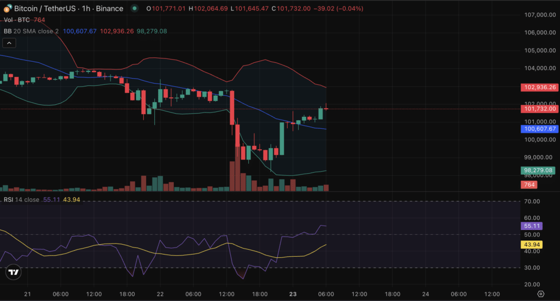Click the open price O 101,771.01 value

pos(166,9)
